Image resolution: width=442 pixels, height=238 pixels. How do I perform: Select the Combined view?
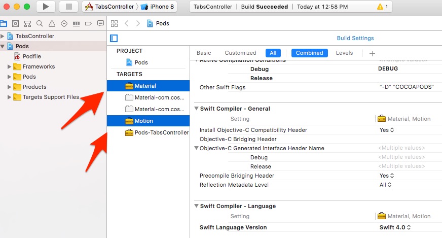click(x=310, y=53)
